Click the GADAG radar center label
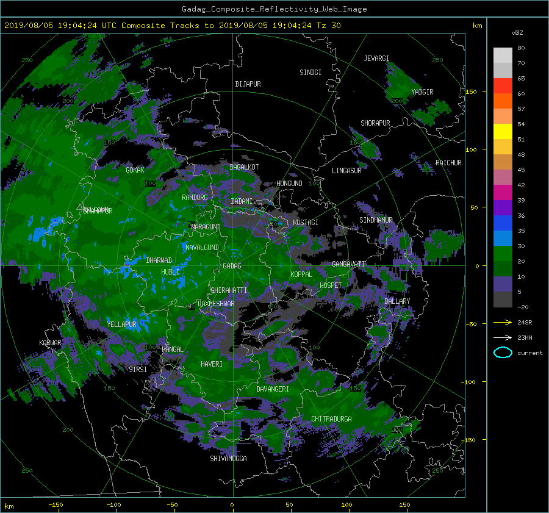The height and width of the screenshot is (513, 549). coord(232,266)
